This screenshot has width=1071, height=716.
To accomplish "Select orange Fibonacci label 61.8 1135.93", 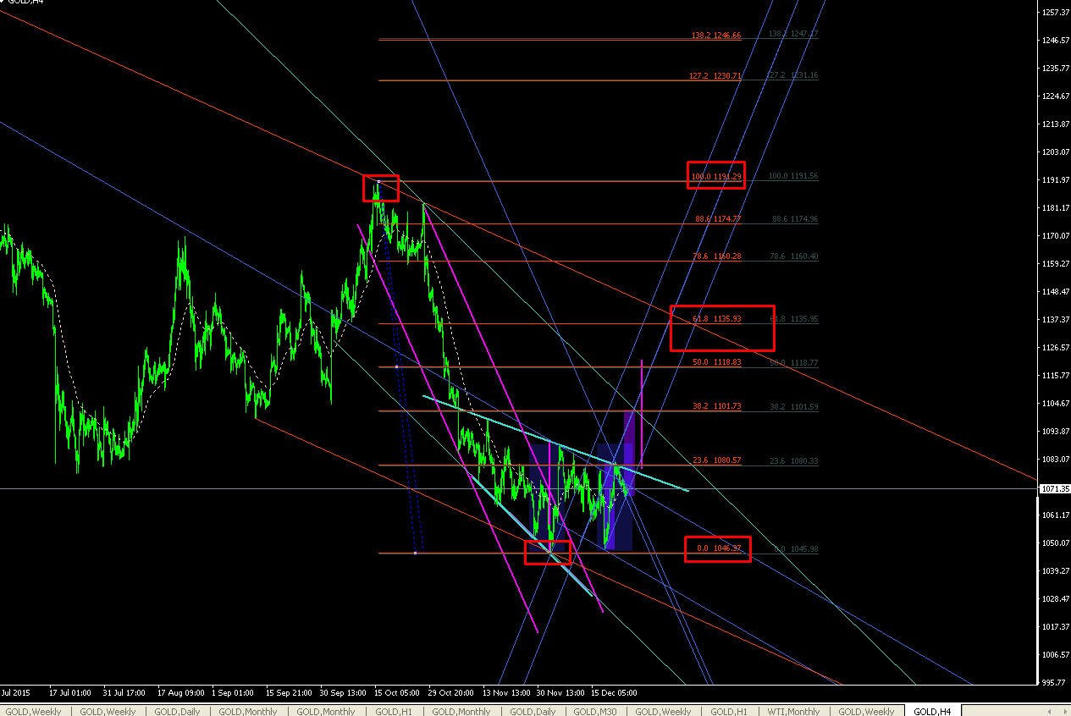I will 717,319.
